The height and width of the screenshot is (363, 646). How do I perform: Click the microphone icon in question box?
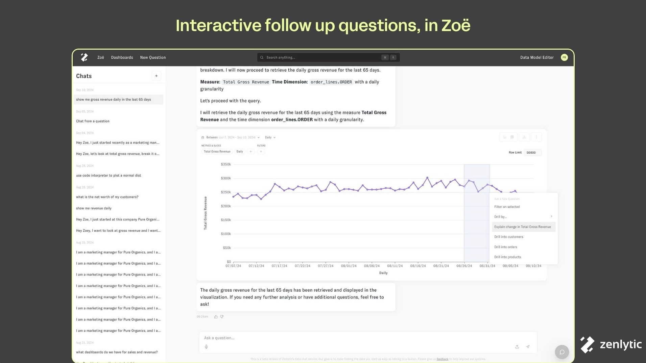click(206, 347)
